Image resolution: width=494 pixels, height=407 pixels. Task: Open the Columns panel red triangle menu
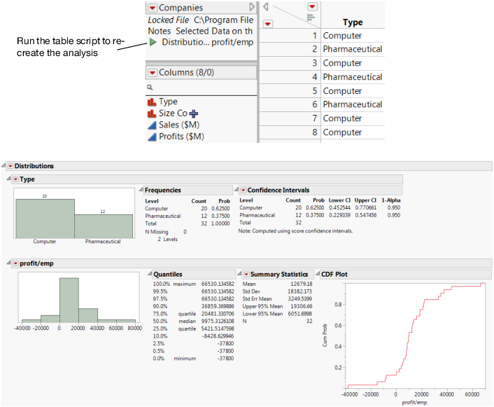pyautogui.click(x=153, y=73)
